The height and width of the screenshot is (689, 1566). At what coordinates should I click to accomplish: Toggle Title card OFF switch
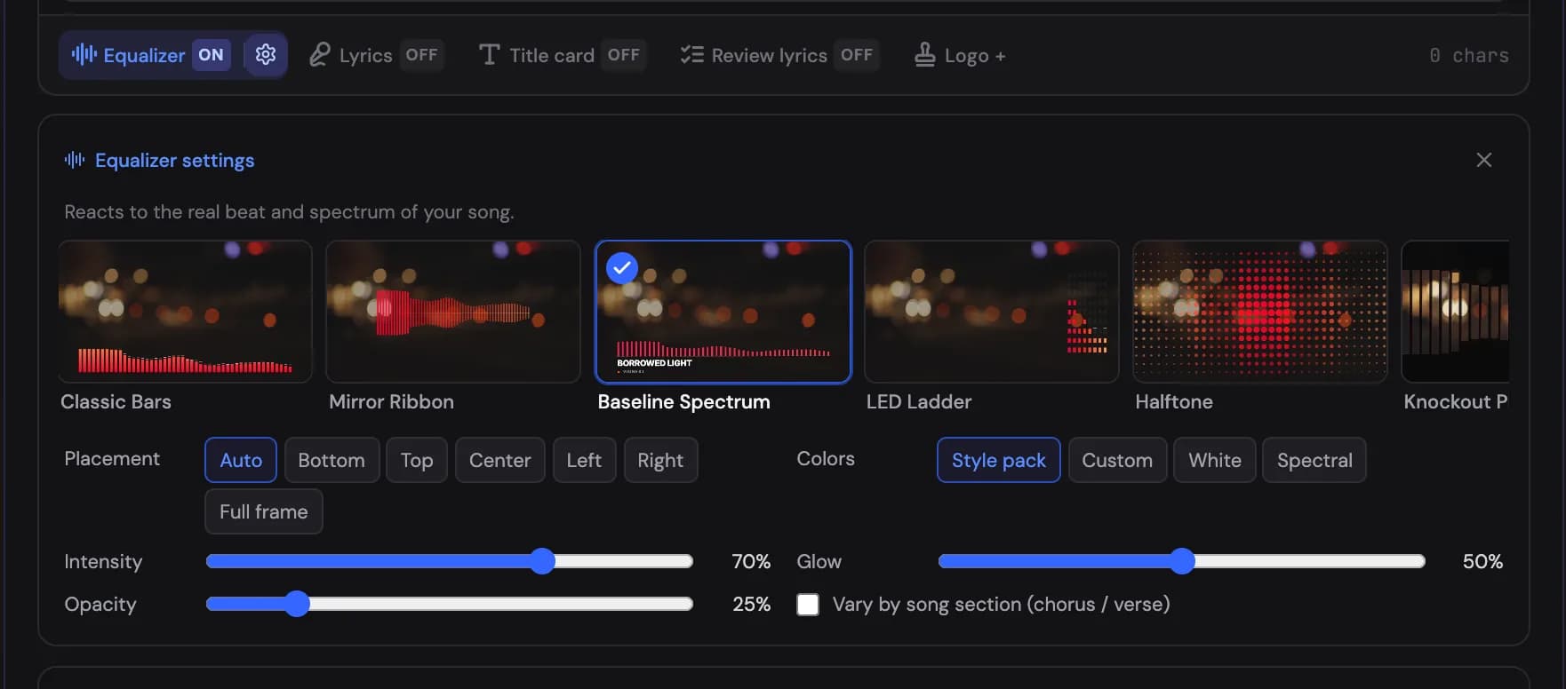tap(623, 55)
